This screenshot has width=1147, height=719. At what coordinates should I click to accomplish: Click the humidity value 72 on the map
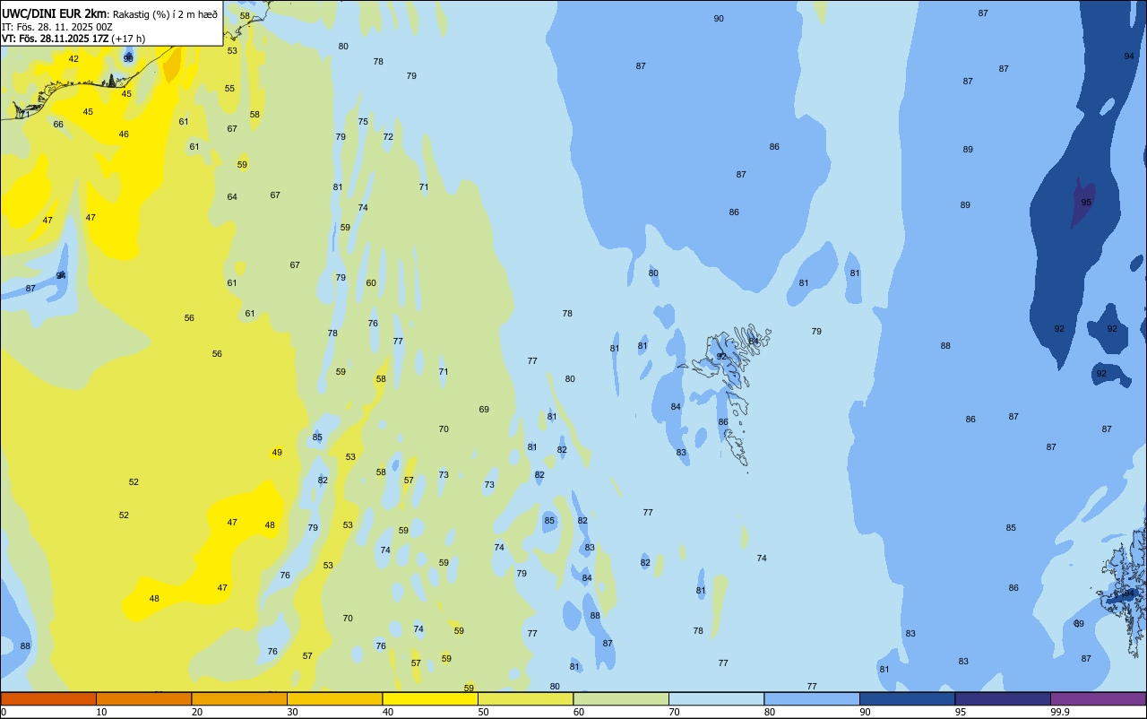(x=388, y=137)
